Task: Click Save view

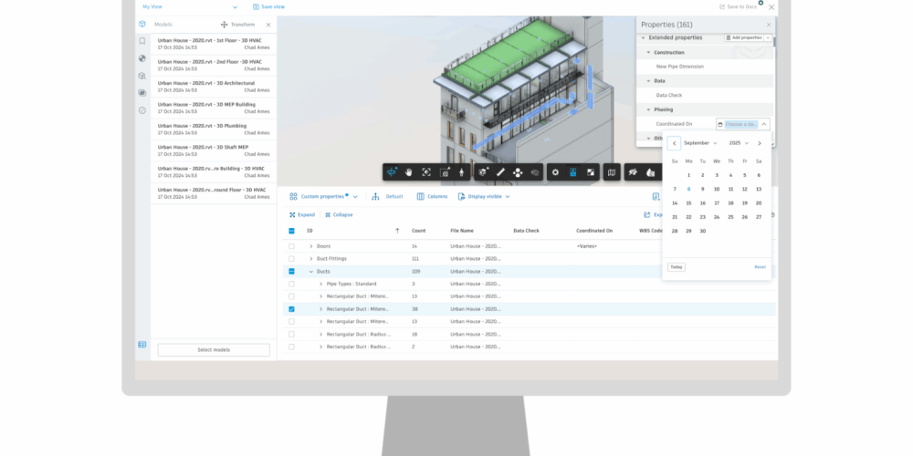Action: [x=269, y=7]
